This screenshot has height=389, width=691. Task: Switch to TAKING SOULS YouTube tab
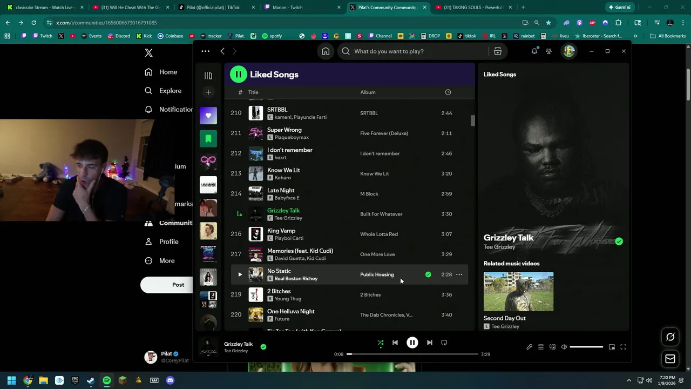coord(472,8)
